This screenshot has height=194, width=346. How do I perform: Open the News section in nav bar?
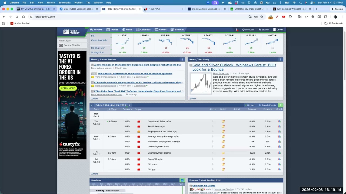tap(127, 30)
